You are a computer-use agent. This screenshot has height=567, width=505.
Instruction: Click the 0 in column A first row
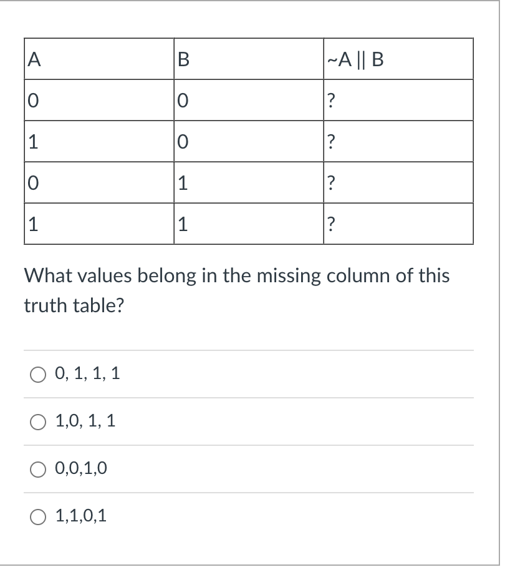pyautogui.click(x=31, y=100)
